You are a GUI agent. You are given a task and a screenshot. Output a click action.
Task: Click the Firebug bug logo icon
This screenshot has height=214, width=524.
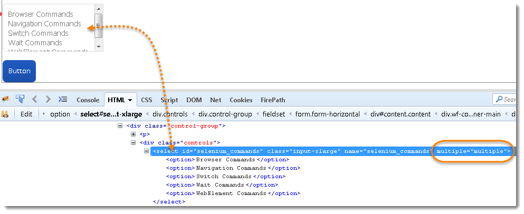point(6,99)
